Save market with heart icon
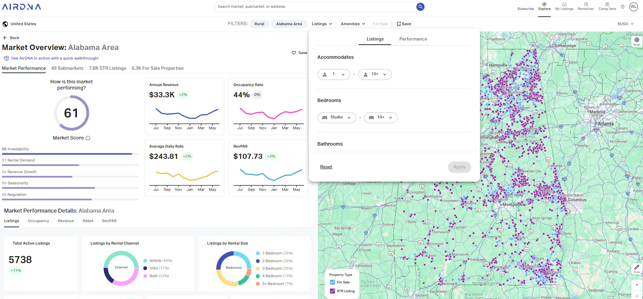 pyautogui.click(x=294, y=53)
